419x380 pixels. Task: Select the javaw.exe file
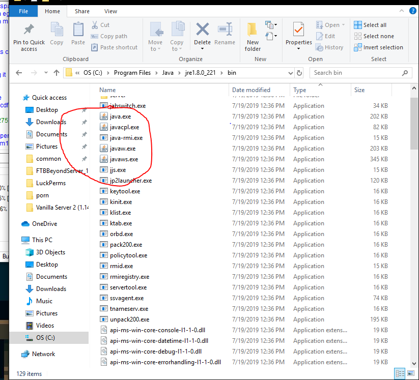(x=122, y=149)
